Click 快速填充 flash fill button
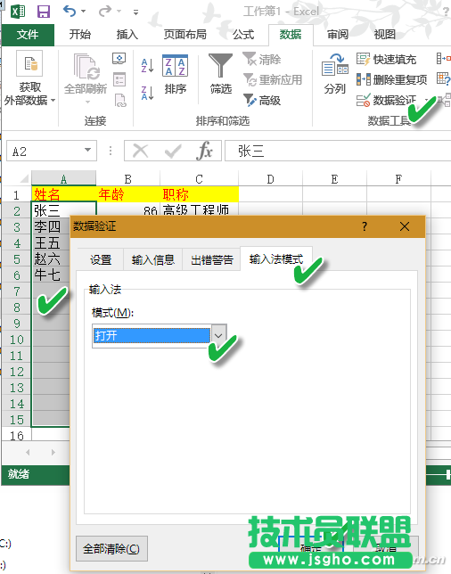 386,60
